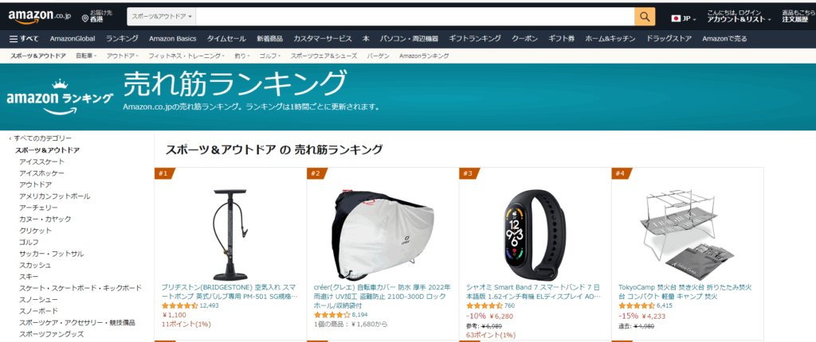Expand the 自転車 submenu dropdown

86,56
